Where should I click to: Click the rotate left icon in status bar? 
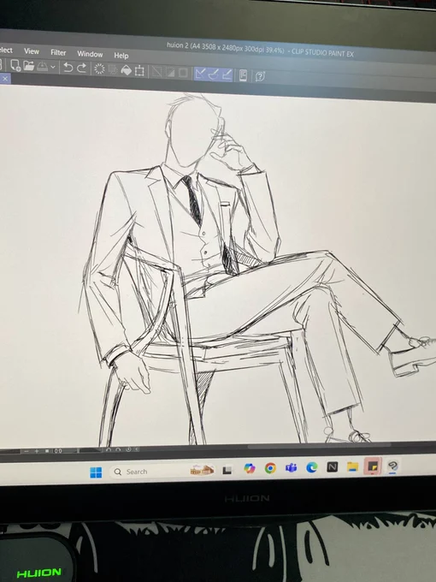click(x=109, y=450)
